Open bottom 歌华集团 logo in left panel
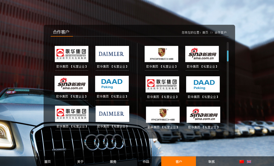This screenshot has height=166, width=274. (72, 114)
